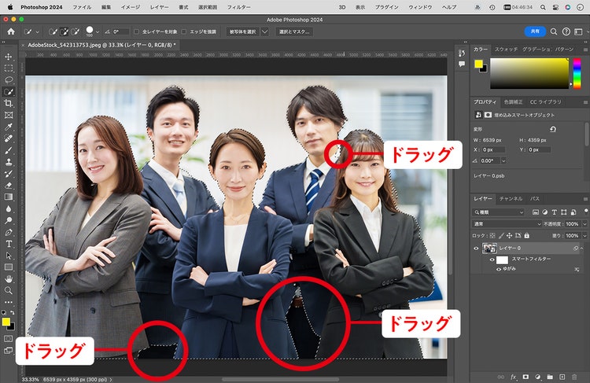Select the Frame tool

pyautogui.click(x=9, y=115)
